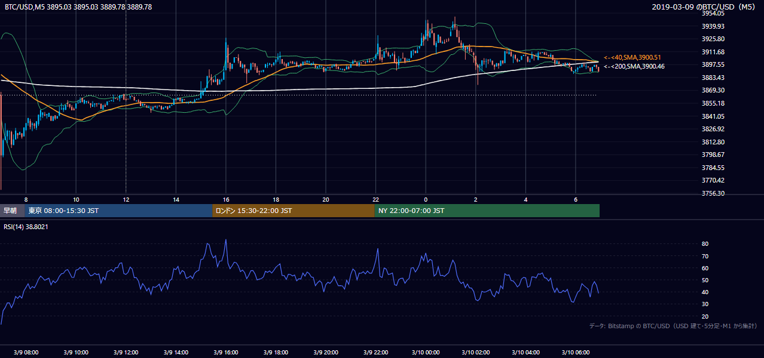Click the '3/9 08:00' date label
The width and height of the screenshot is (764, 358).
(x=25, y=353)
